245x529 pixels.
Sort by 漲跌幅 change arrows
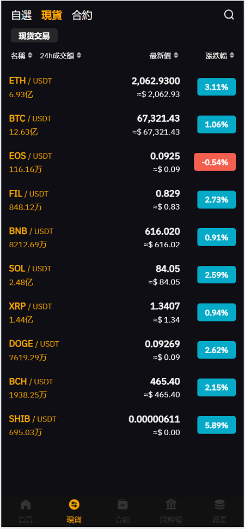tap(231, 55)
